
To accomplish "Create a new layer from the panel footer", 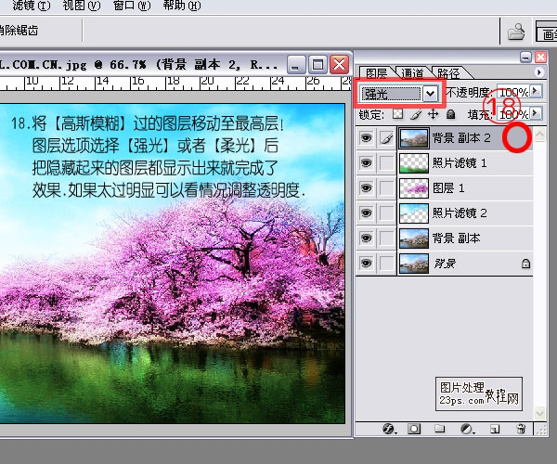I will (495, 430).
